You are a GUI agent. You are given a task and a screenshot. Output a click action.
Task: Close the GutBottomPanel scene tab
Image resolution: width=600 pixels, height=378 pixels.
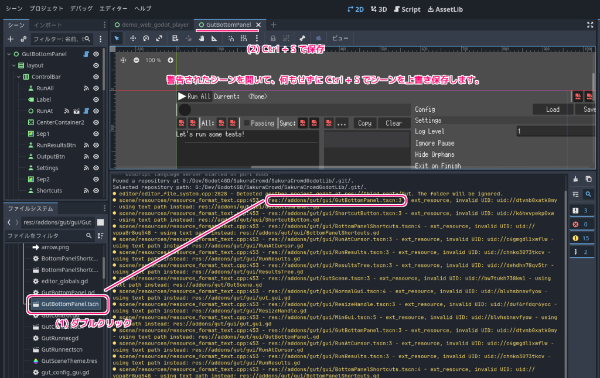click(258, 25)
